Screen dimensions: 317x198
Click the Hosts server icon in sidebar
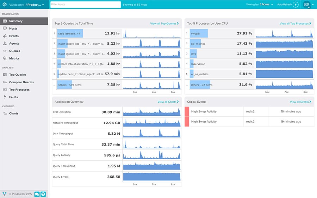(x=5, y=28)
